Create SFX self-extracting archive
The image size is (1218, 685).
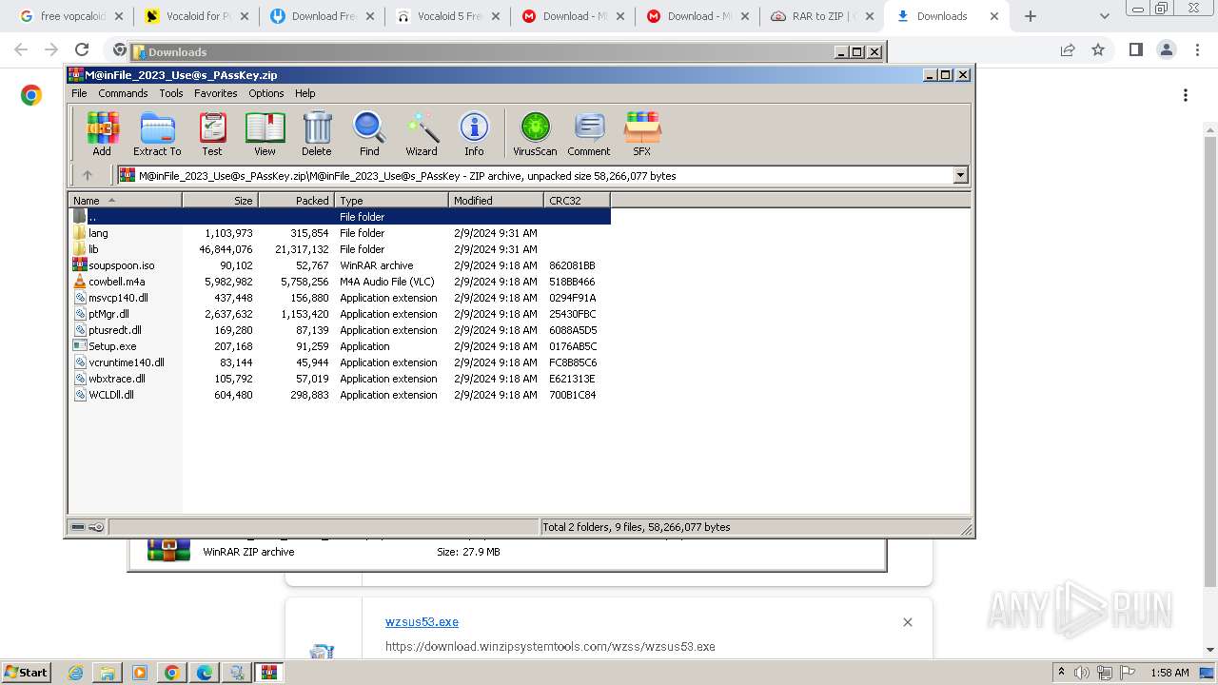pos(642,134)
